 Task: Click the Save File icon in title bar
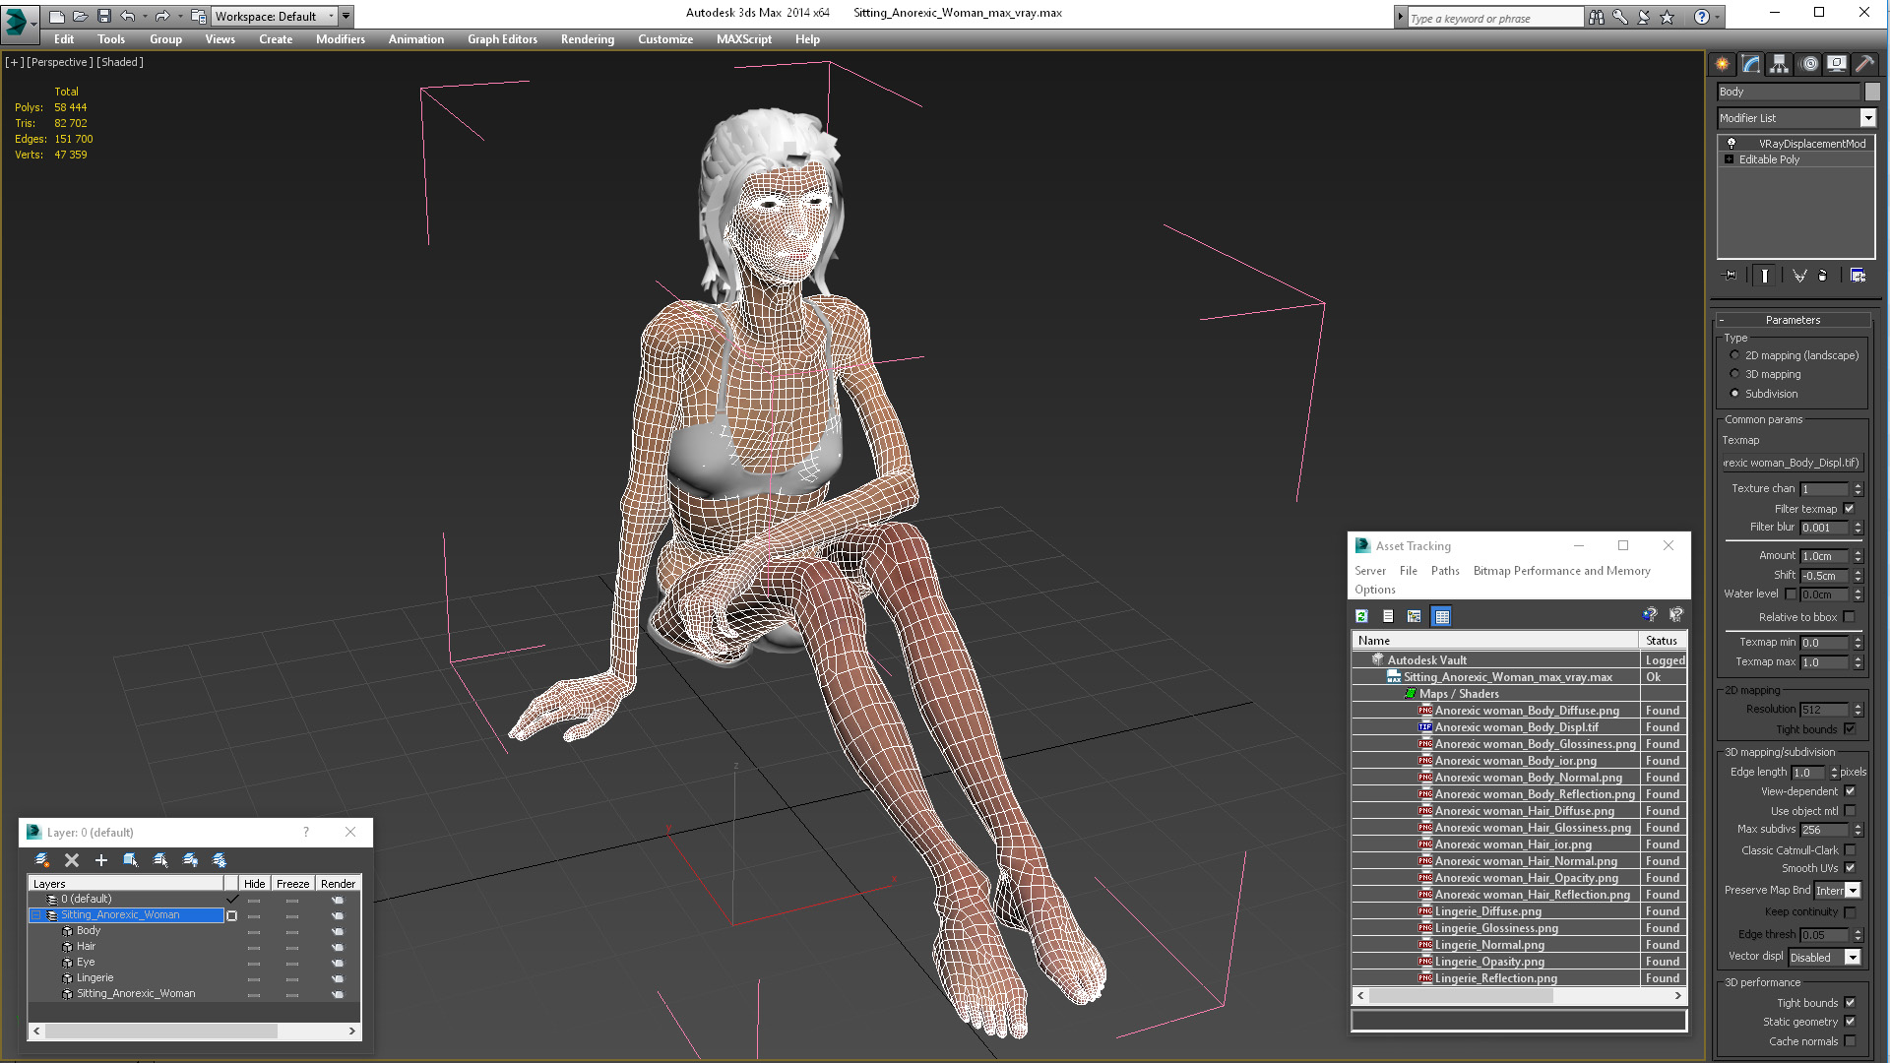103,16
